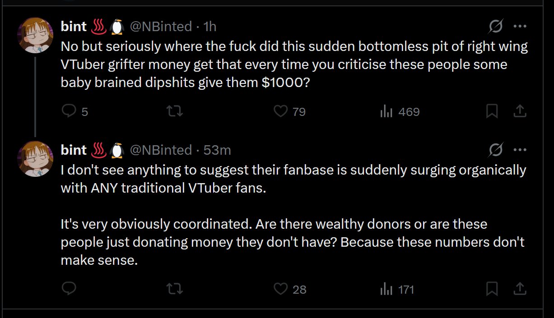Reply to the second tweet
The image size is (554, 318).
click(68, 289)
